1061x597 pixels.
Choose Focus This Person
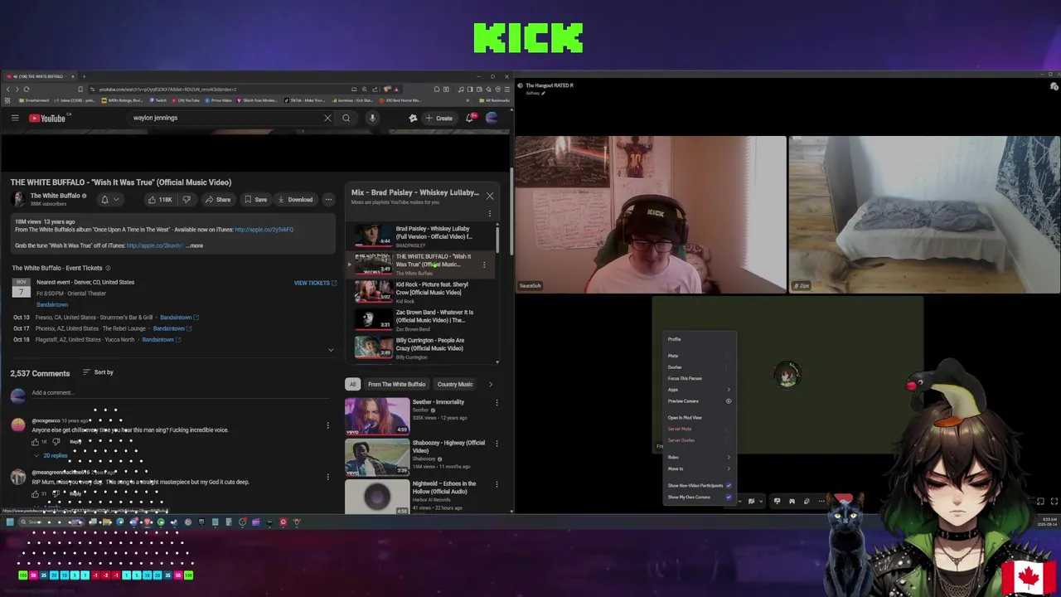pos(685,378)
